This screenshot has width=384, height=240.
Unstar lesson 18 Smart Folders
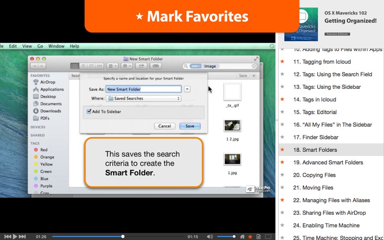click(282, 150)
